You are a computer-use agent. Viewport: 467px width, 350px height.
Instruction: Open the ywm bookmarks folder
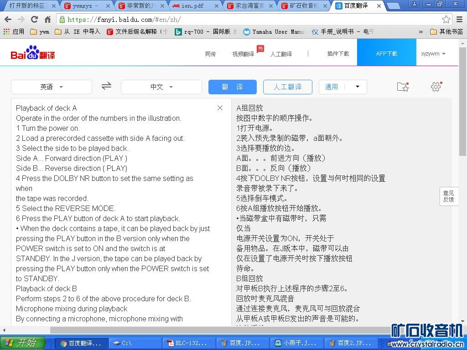pos(40,31)
